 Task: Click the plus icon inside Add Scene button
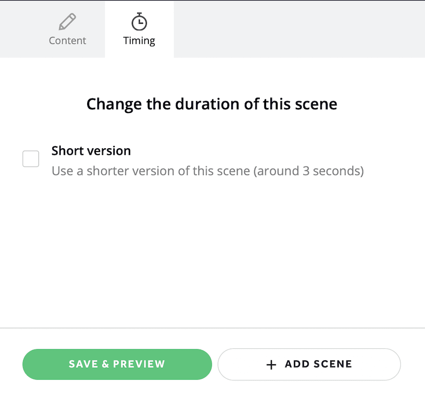(271, 364)
